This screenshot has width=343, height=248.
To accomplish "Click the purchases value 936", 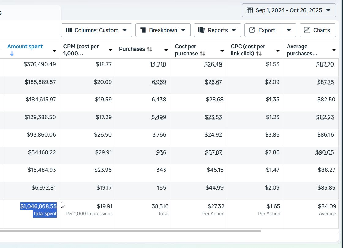I will coord(161,152).
